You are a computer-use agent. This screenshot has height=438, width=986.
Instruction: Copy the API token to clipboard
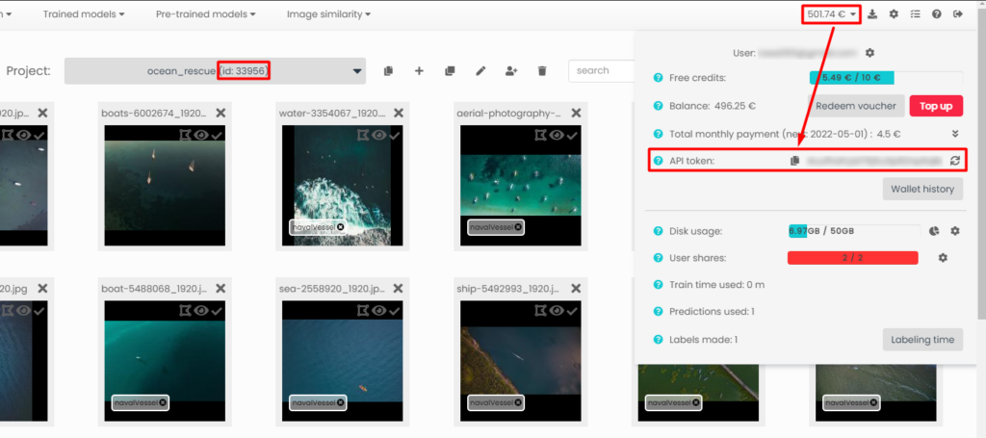point(794,161)
